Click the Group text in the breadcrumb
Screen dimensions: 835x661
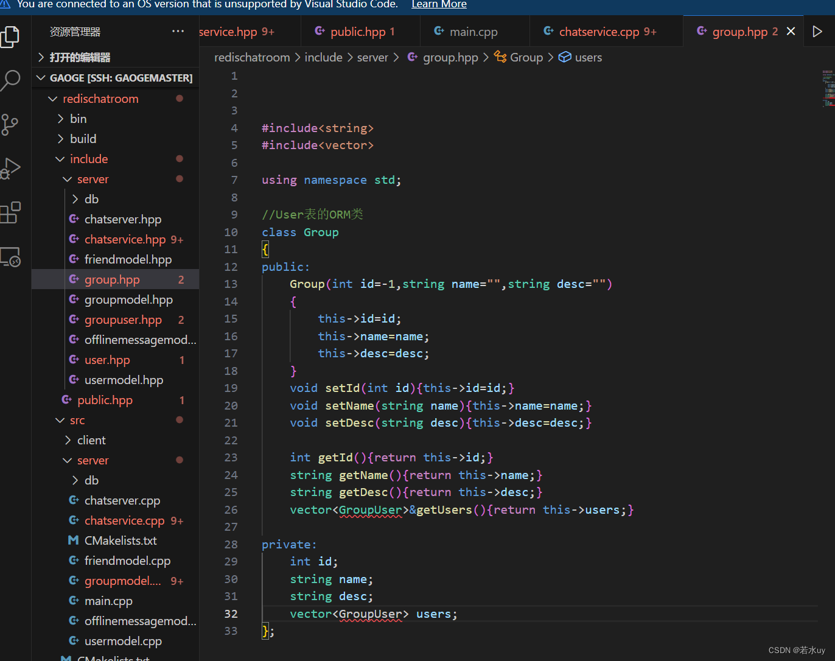526,57
